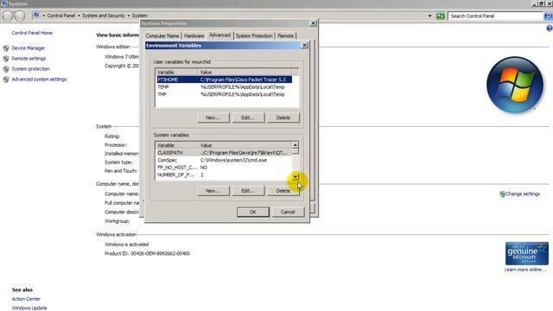The image size is (553, 311).
Task: Click Cancel in Environment Variables dialog
Action: (x=288, y=212)
